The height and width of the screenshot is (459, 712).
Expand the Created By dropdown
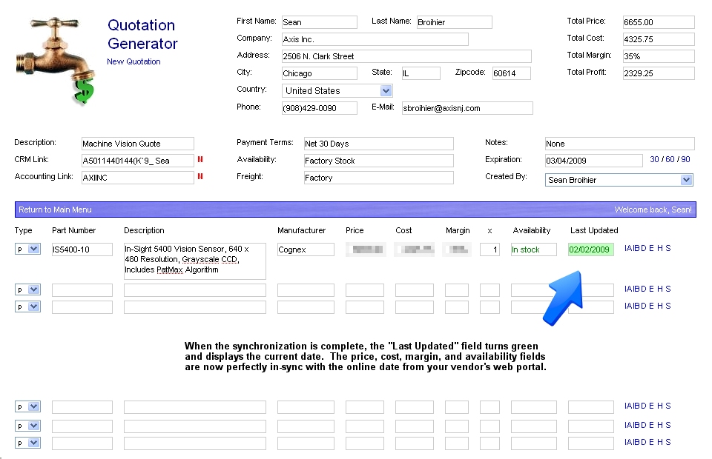pyautogui.click(x=686, y=180)
